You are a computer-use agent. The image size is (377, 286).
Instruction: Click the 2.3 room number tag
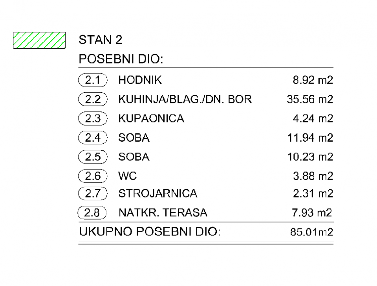[x=93, y=118]
